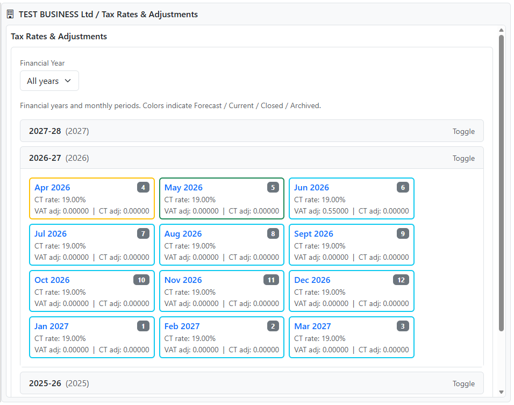This screenshot has height=405, width=514.
Task: Collapse the 2026-27 year using Toggle
Action: coord(463,158)
